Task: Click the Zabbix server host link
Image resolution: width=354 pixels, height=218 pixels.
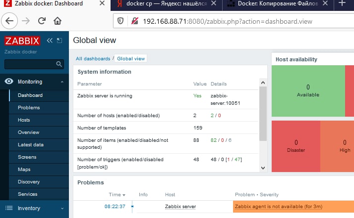Action: (180, 207)
